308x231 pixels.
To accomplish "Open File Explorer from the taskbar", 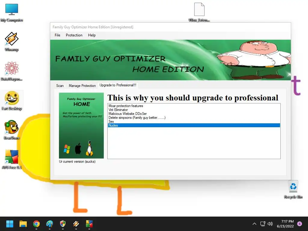I will coord(23,224).
